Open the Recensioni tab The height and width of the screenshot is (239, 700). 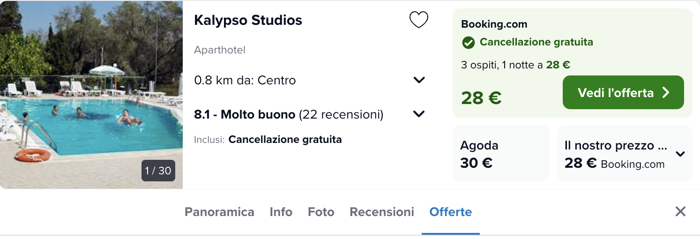[382, 212]
